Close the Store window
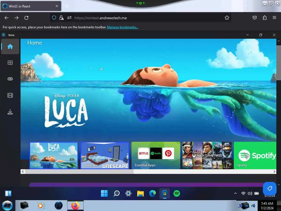 274,35
